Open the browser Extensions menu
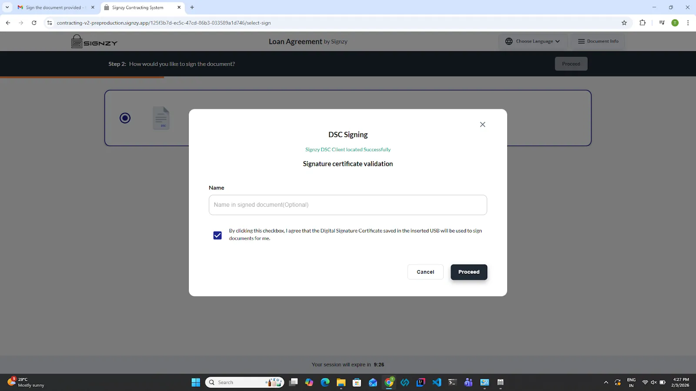 tap(642, 23)
